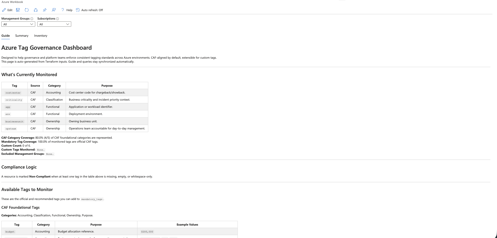Save the workbook with the floppy disk icon

pos(18,10)
